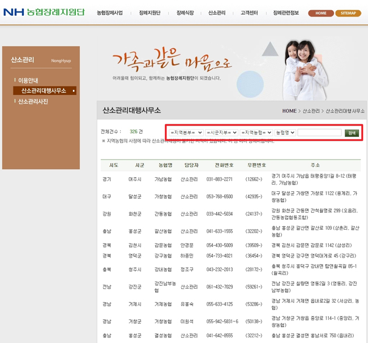Click the green 검색 search button

pos(352,132)
